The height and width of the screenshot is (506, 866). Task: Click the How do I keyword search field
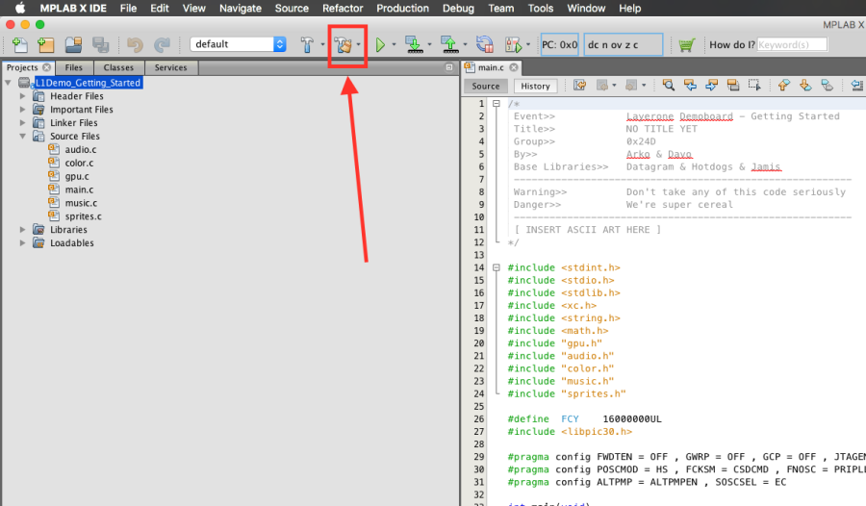(791, 44)
